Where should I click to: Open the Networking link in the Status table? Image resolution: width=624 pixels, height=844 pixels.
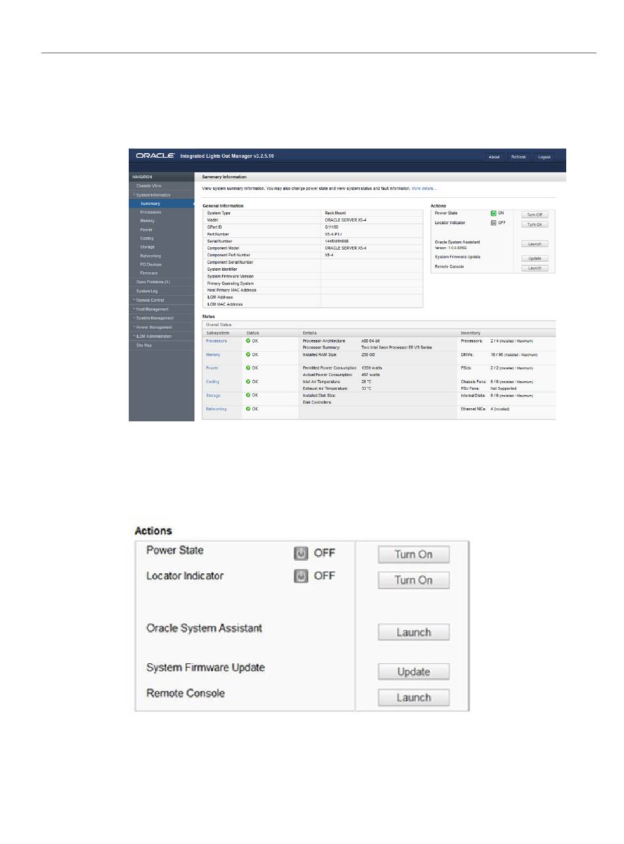point(217,410)
